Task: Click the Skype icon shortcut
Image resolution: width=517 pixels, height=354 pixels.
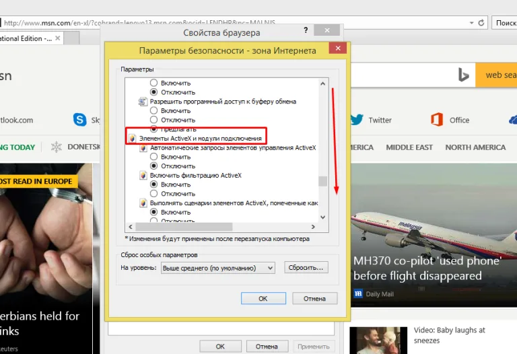Action: (x=80, y=119)
